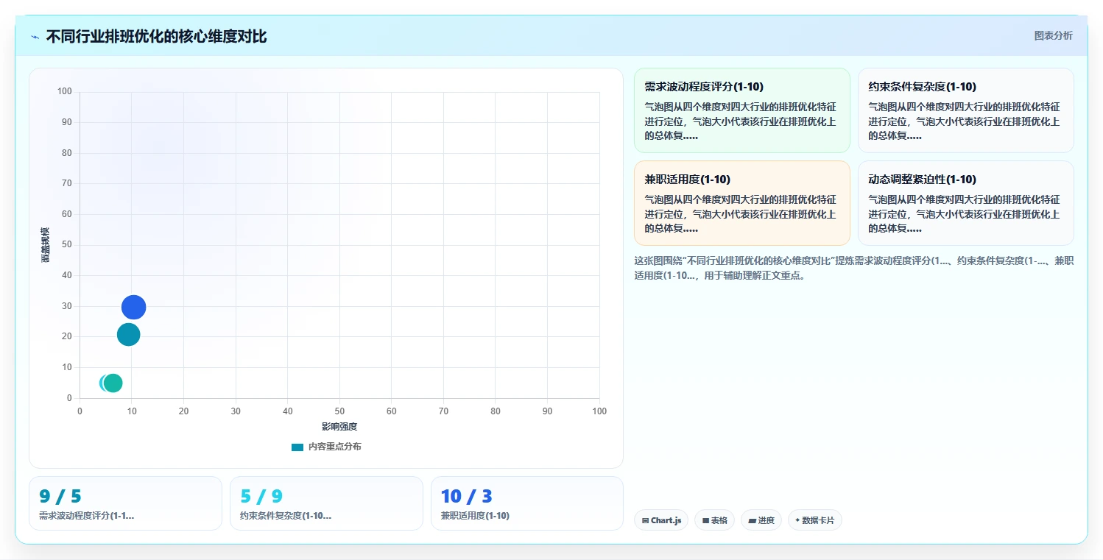
Task: Open the 约束条件复杂度(1-10) card
Action: 965,110
